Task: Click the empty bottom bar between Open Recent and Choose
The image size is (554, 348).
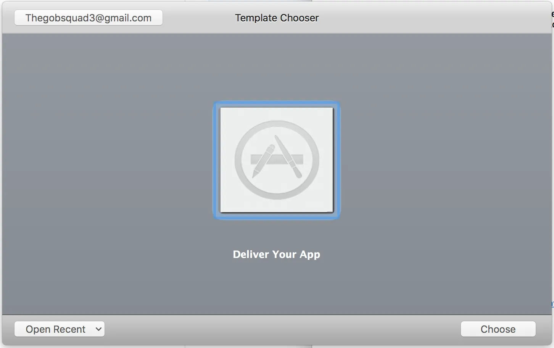Action: 282,329
